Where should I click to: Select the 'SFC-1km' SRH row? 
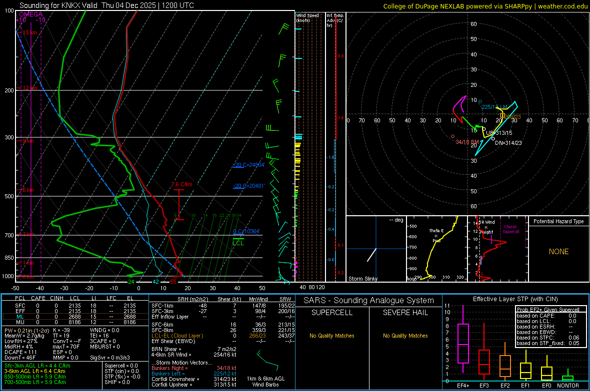[223, 306]
